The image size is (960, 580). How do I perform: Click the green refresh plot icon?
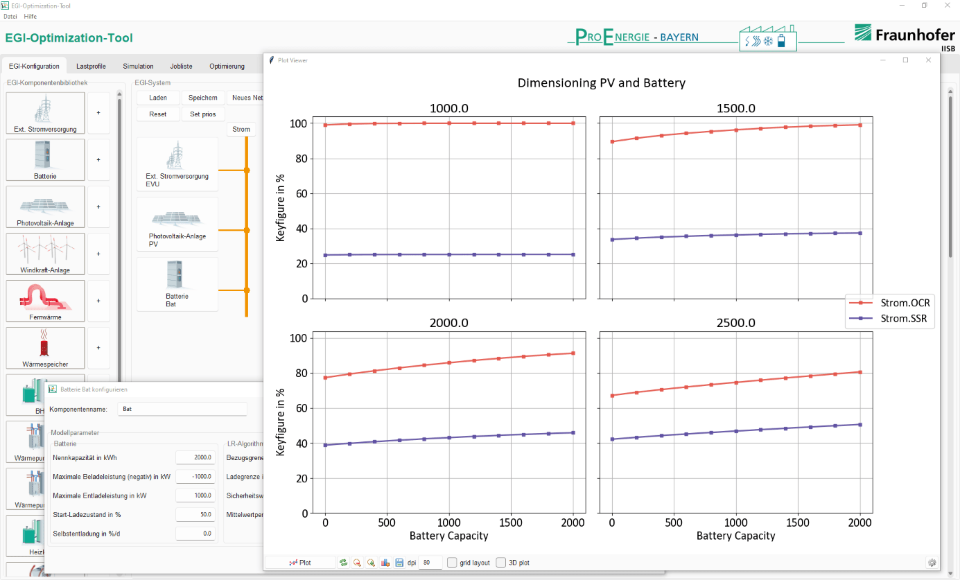[x=343, y=563]
